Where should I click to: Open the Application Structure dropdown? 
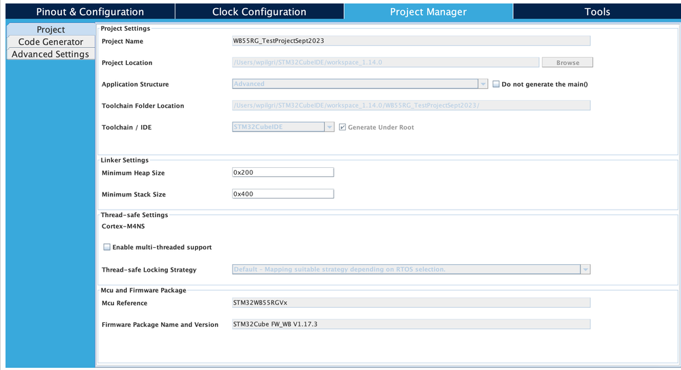(x=360, y=84)
